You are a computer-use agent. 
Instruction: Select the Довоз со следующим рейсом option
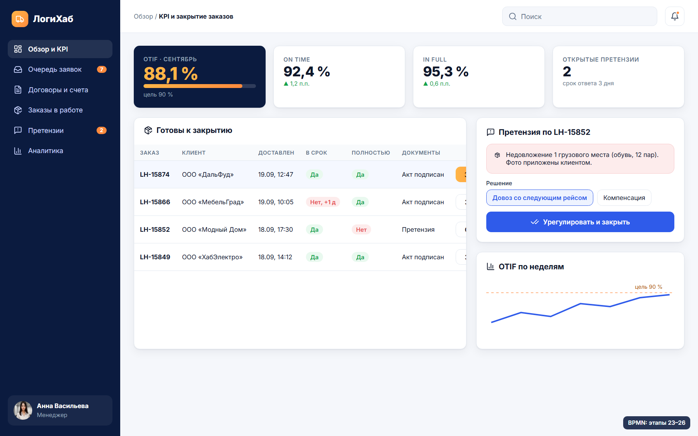pyautogui.click(x=540, y=198)
